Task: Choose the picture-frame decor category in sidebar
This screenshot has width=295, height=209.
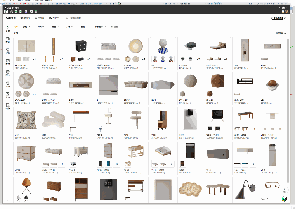Action: click(8, 61)
